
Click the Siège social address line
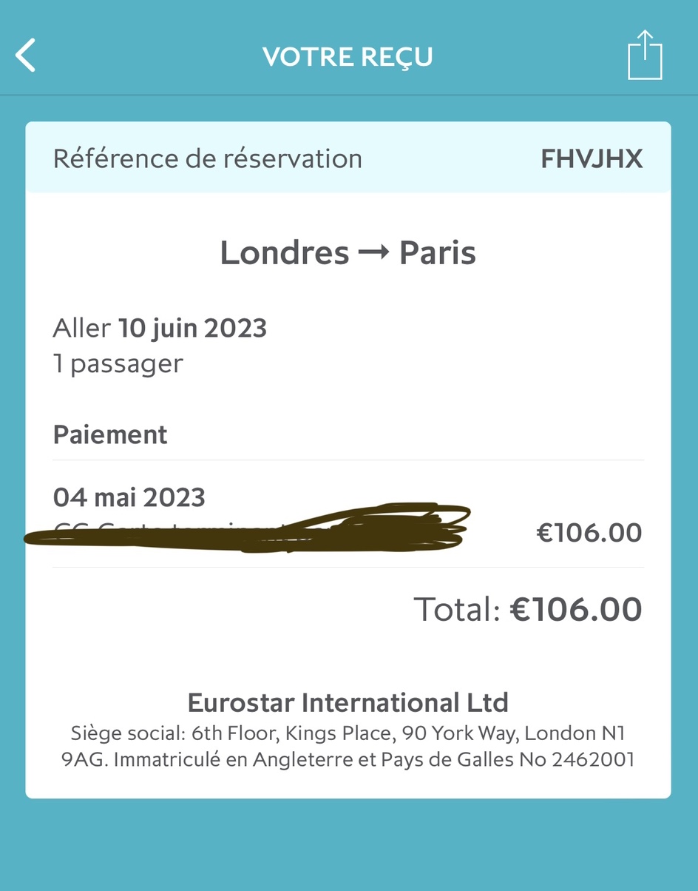point(348,733)
